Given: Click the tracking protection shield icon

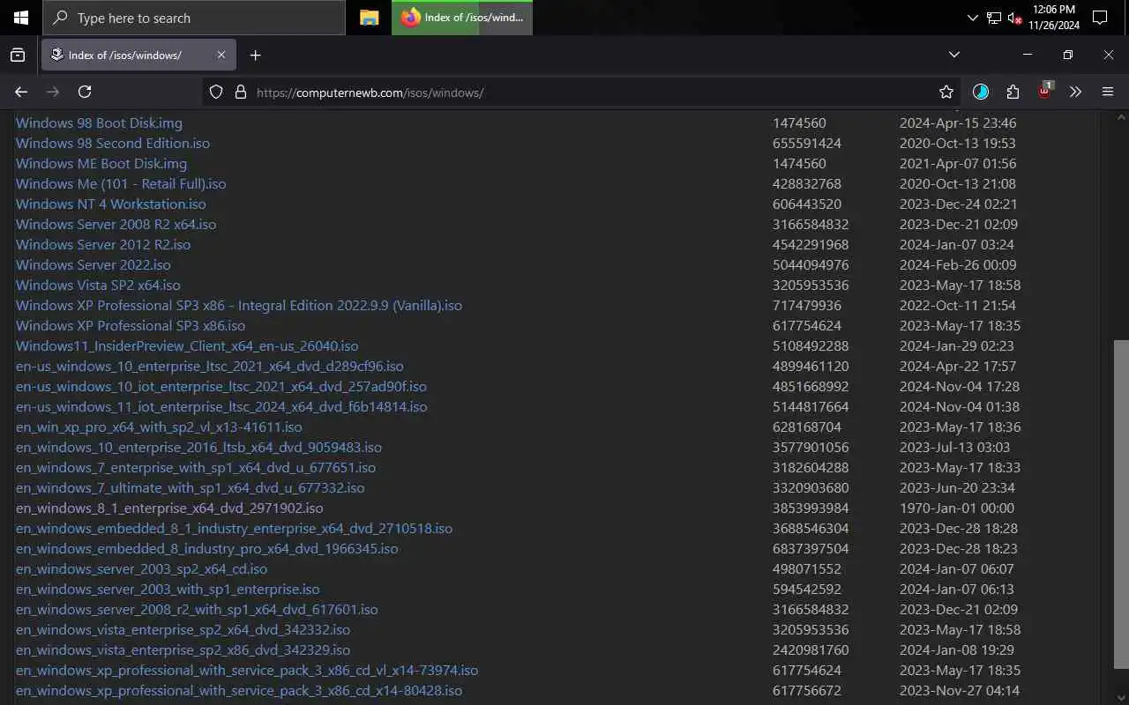Looking at the screenshot, I should (x=216, y=92).
